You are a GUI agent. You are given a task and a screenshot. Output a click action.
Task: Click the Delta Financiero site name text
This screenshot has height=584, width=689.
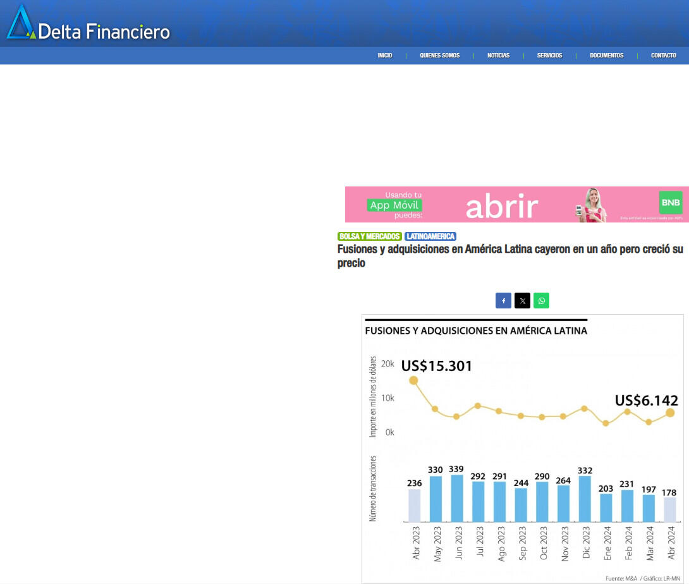coord(104,32)
